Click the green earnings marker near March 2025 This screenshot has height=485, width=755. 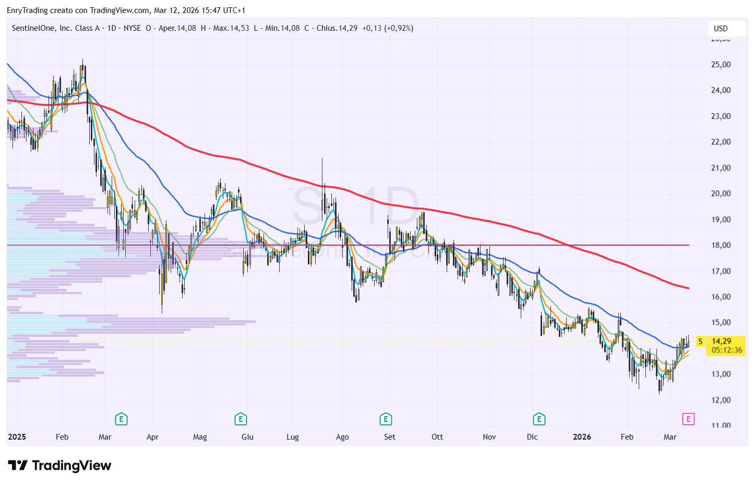[x=121, y=419]
